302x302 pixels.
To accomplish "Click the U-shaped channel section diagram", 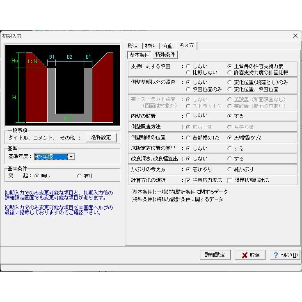I will pos(62,85).
